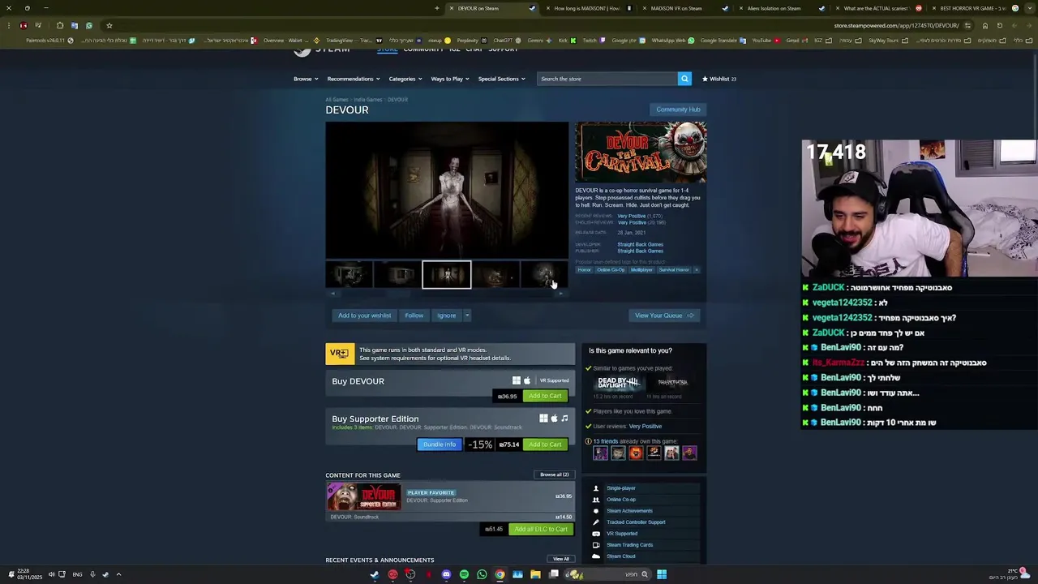Click the Tracked Controller Support icon
This screenshot has width=1038, height=584.
pyautogui.click(x=596, y=522)
